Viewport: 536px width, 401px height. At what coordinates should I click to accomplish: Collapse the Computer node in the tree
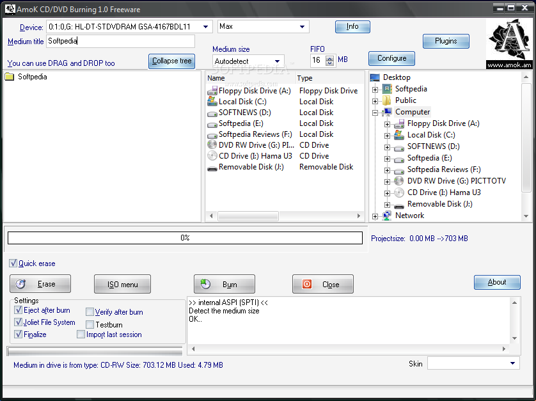[x=375, y=113]
